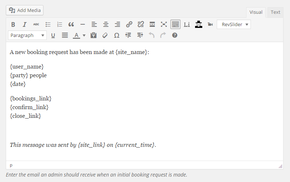Screen dimensions: 290x182
Task: Open the Paragraph format dropdown
Action: click(x=27, y=35)
